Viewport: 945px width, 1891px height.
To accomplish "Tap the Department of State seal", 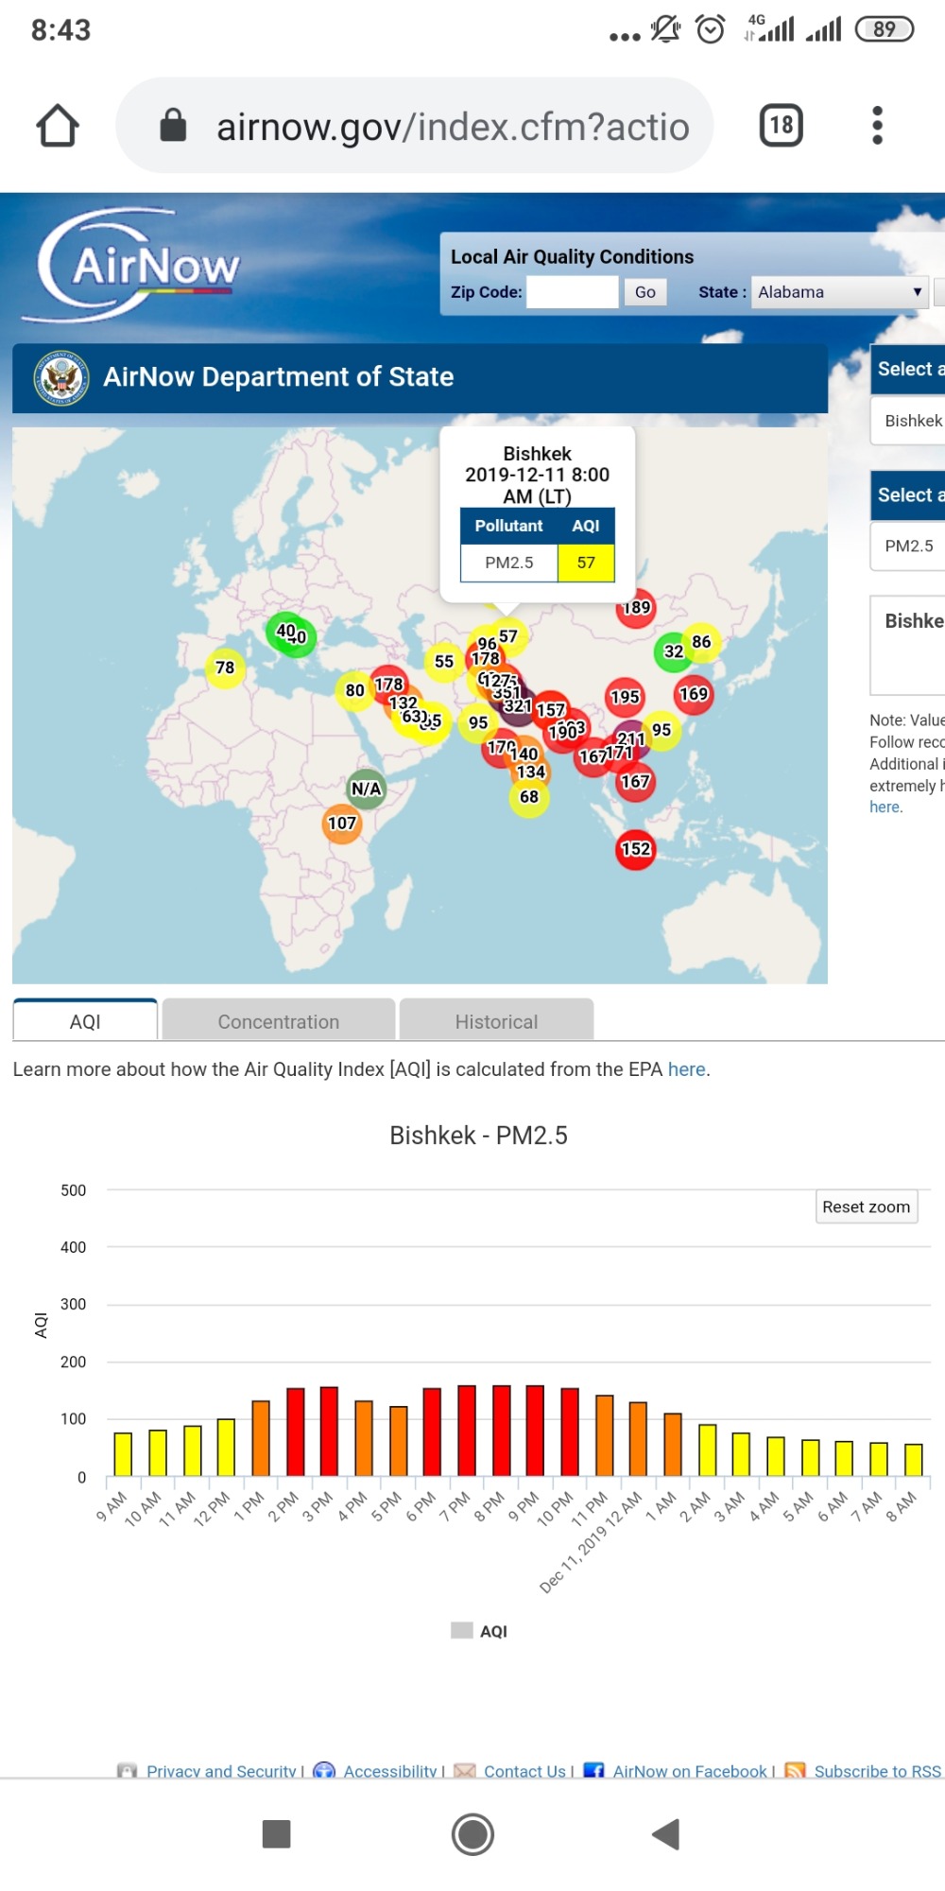I will (x=61, y=378).
